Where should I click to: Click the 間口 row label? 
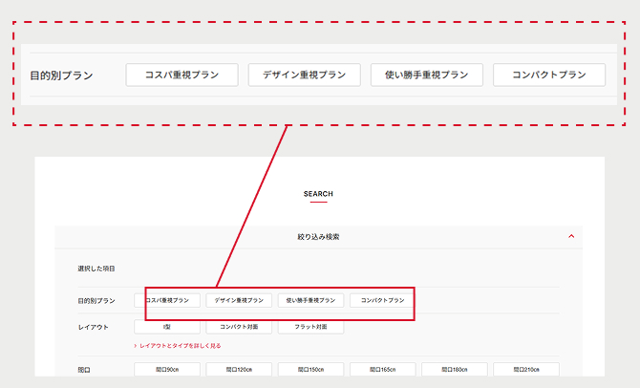point(84,370)
